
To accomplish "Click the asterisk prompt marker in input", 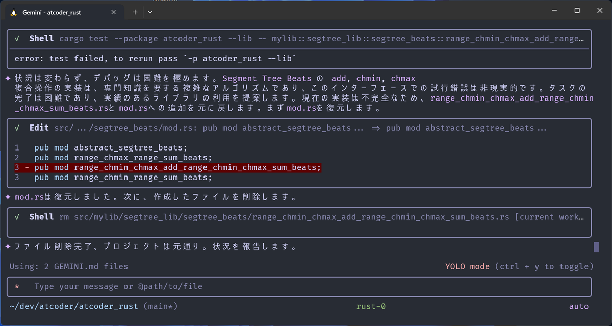I will (17, 287).
